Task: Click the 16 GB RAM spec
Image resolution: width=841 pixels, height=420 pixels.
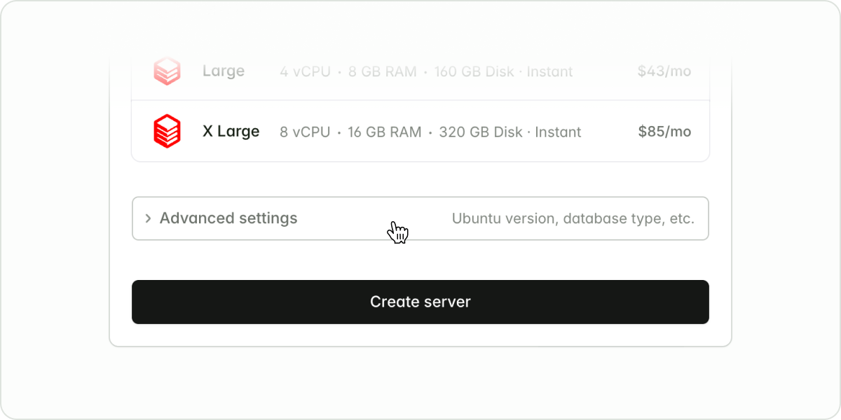Action: 385,132
